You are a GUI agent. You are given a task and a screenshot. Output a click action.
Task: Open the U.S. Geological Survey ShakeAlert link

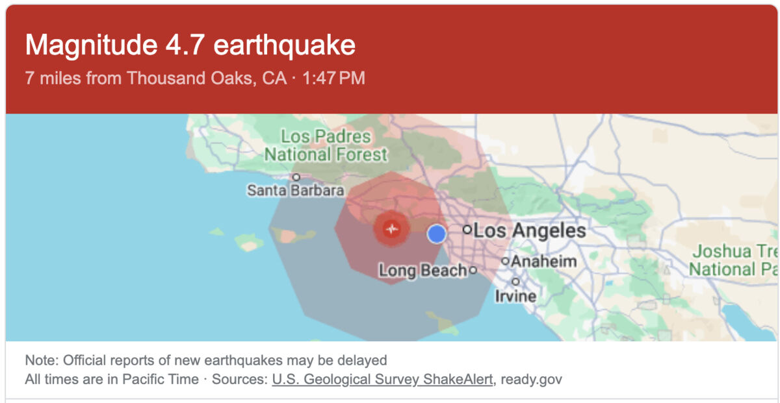382,379
